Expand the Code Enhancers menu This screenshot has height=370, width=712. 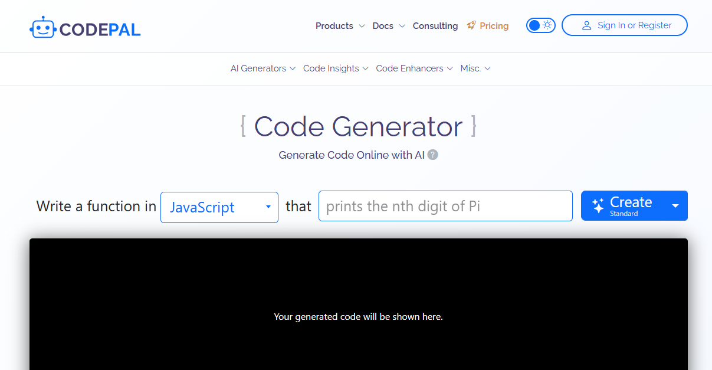[414, 68]
